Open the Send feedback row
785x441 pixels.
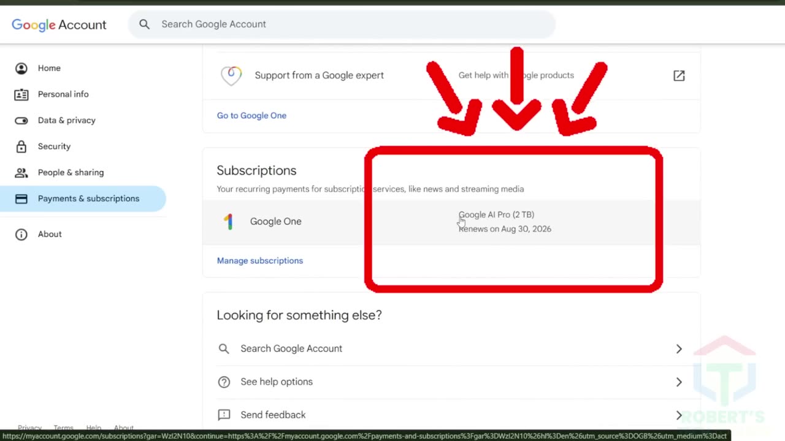451,415
